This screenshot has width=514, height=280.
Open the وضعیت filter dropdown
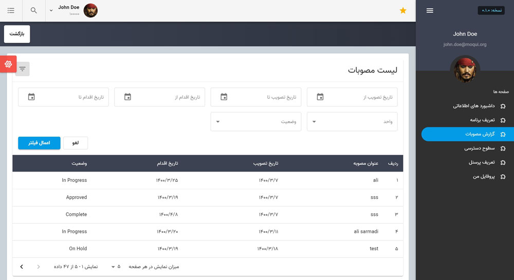[255, 121]
